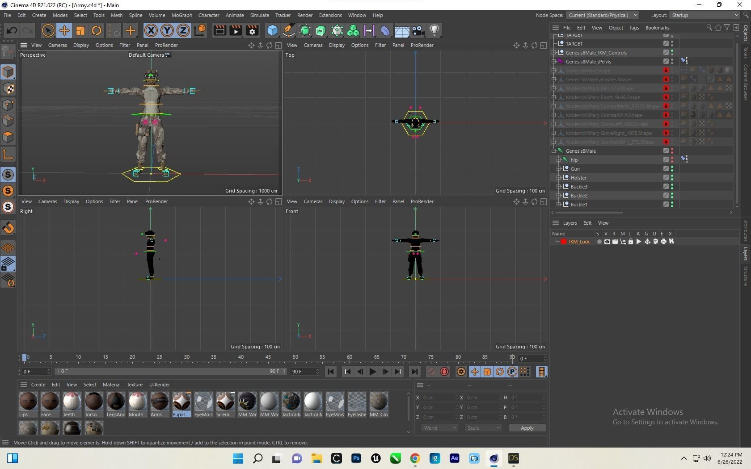Select the Spline Pen tool icon
Image resolution: width=751 pixels, height=469 pixels.
(x=289, y=30)
